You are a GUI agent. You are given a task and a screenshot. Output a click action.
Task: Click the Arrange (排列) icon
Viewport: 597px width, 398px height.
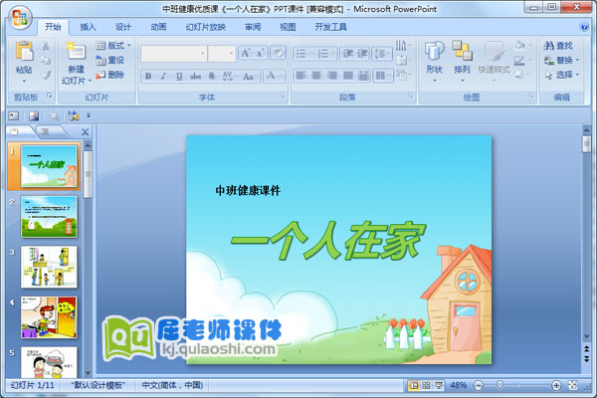click(x=462, y=52)
